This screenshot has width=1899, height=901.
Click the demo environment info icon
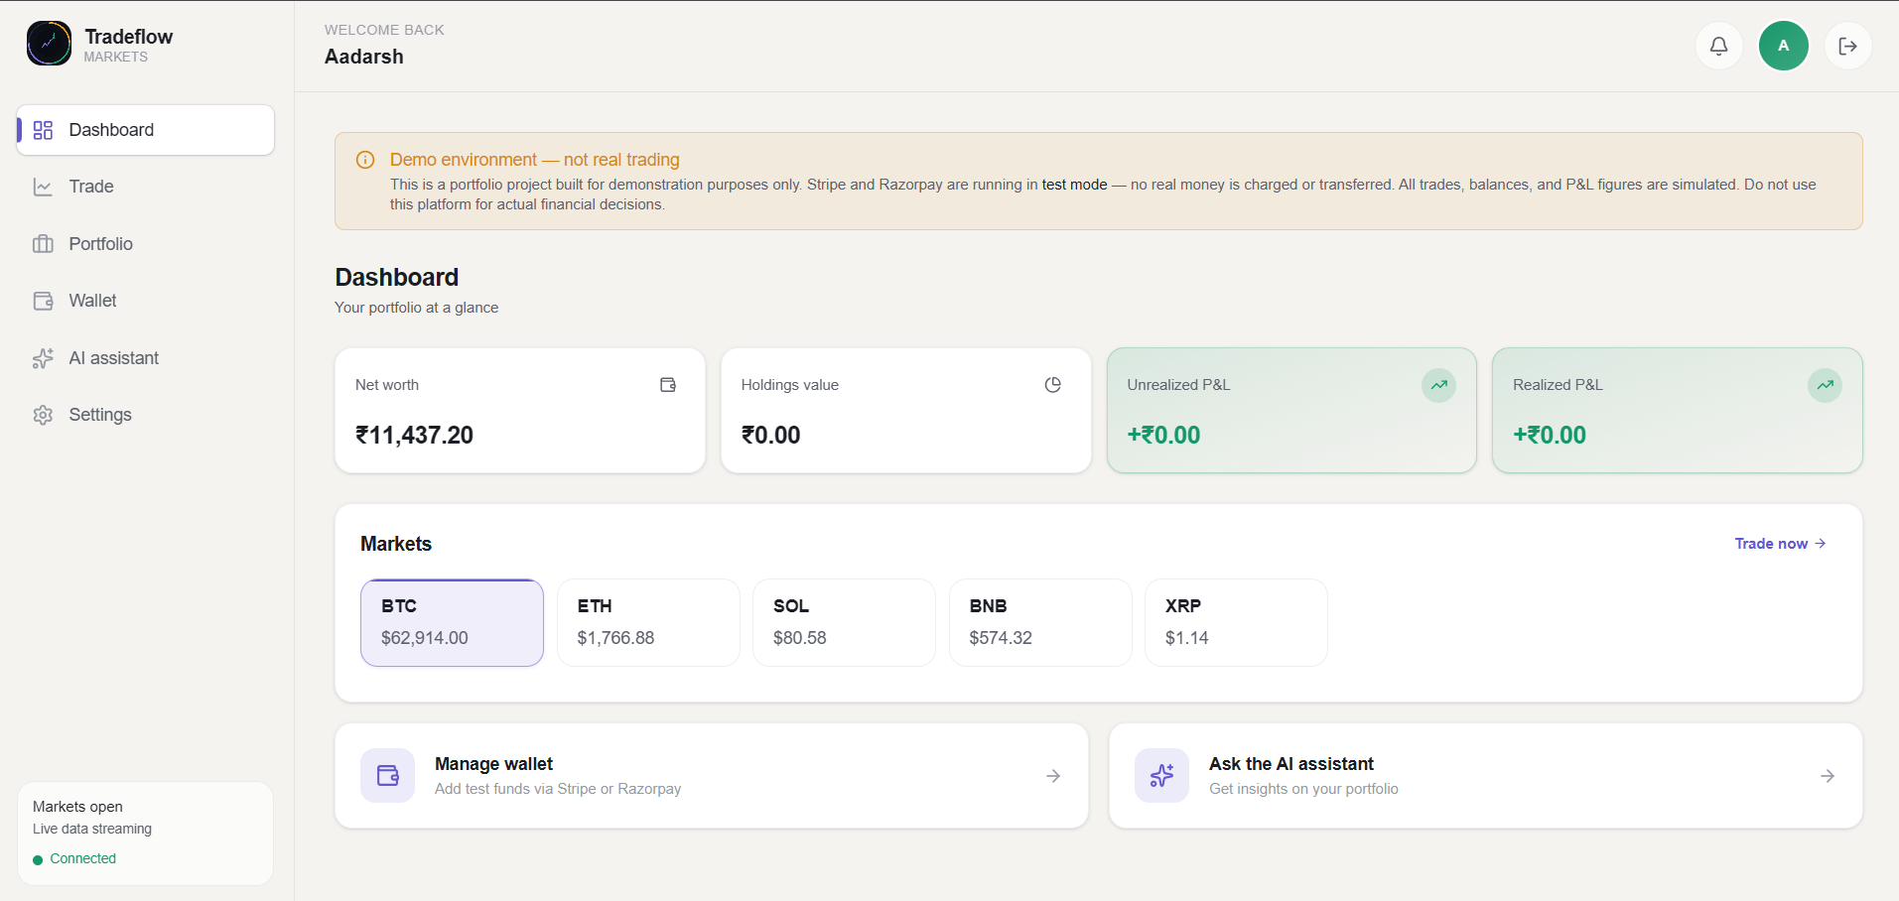365,160
